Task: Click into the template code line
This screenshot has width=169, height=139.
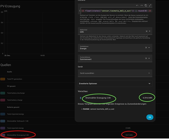Action: click(x=116, y=11)
